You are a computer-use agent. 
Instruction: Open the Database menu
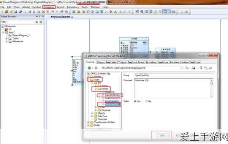(x=49, y=7)
